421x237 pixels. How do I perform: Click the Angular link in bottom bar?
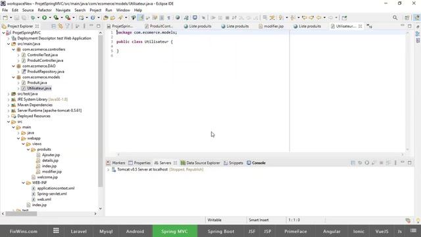(x=332, y=231)
